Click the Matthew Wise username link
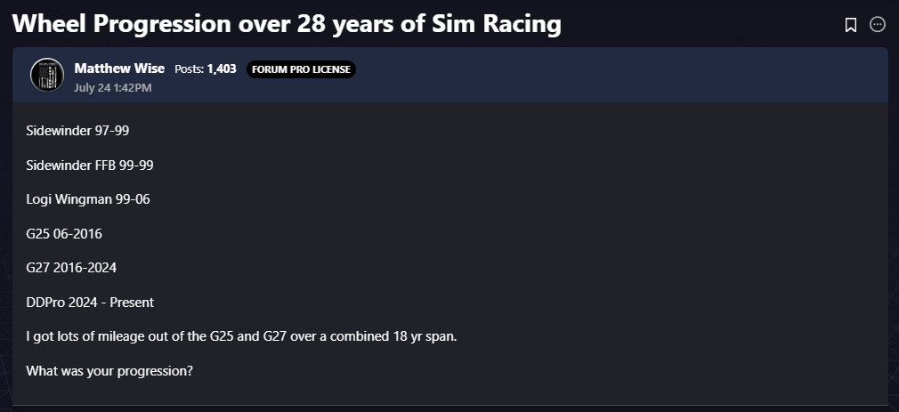 pos(119,69)
